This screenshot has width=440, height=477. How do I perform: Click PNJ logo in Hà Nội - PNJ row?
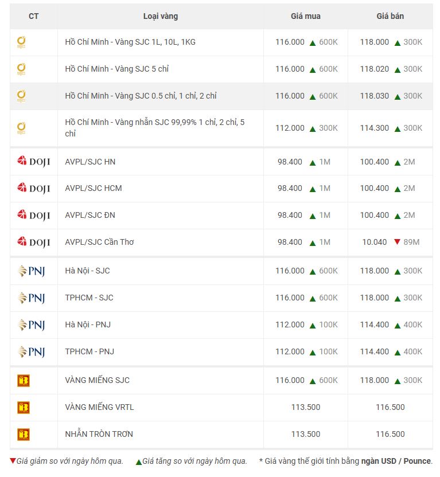pyautogui.click(x=32, y=325)
